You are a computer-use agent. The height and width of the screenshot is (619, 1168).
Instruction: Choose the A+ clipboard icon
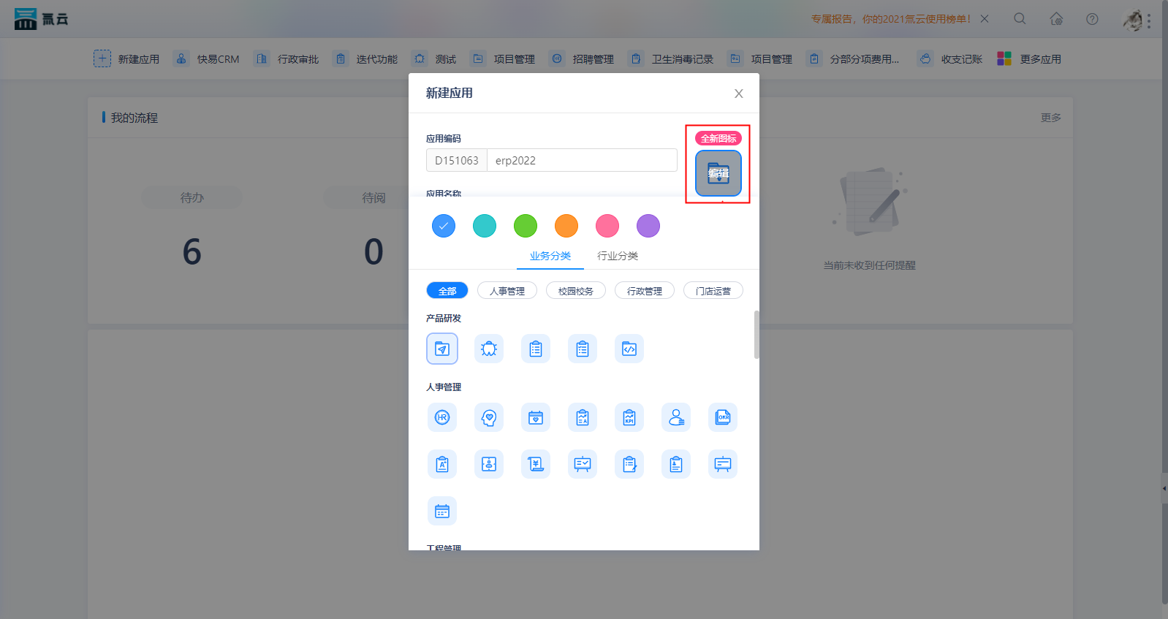click(442, 464)
